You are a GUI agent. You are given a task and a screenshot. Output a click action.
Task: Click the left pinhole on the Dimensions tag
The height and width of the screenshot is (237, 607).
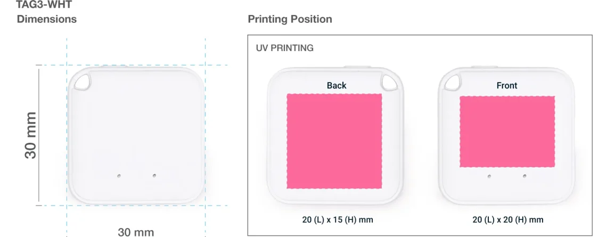click(119, 175)
